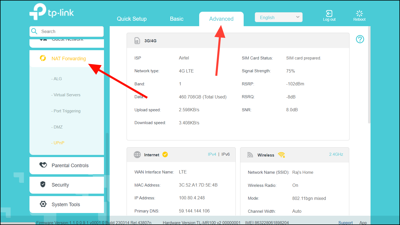Open the UPnP submenu item

pos(58,143)
